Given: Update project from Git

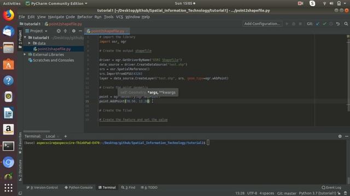Looking at the screenshot, I should click(x=318, y=24).
